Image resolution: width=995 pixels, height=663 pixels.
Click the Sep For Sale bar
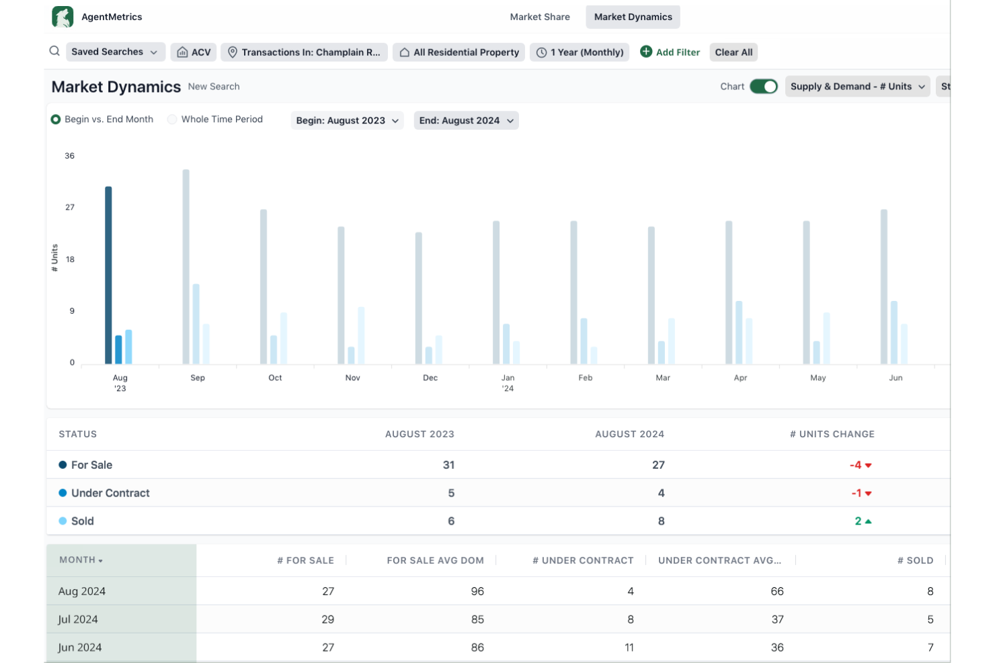click(x=186, y=267)
